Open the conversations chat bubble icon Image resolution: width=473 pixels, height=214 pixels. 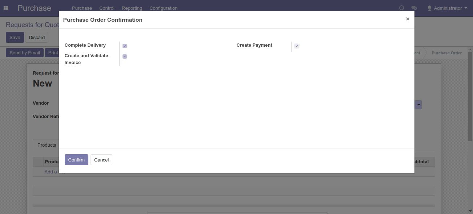pos(414,8)
